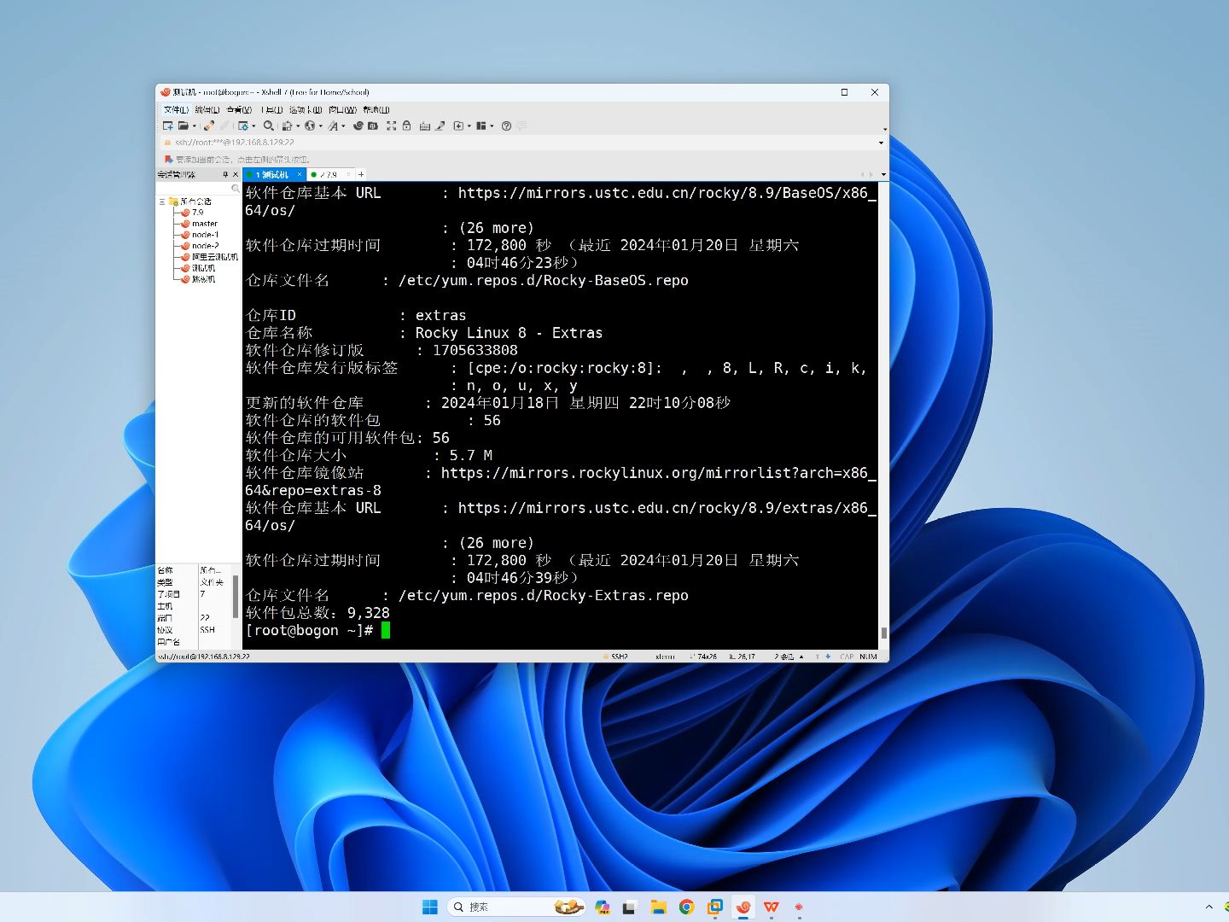Open WPS Office from the taskbar
Image resolution: width=1229 pixels, height=922 pixels.
772,907
